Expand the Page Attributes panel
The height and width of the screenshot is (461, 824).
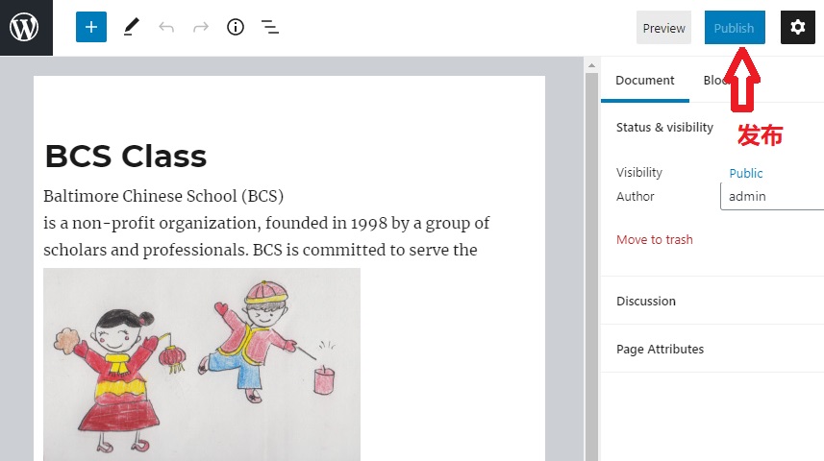pos(660,349)
